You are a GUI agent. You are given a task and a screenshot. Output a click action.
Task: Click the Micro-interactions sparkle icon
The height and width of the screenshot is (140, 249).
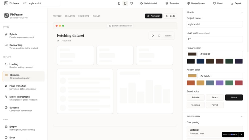coord(6,97)
